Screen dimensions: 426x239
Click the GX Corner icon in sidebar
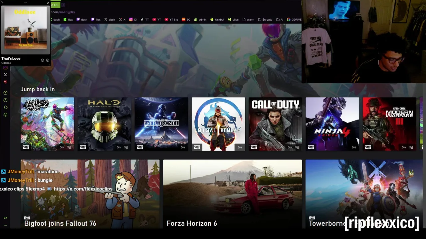tap(5, 218)
